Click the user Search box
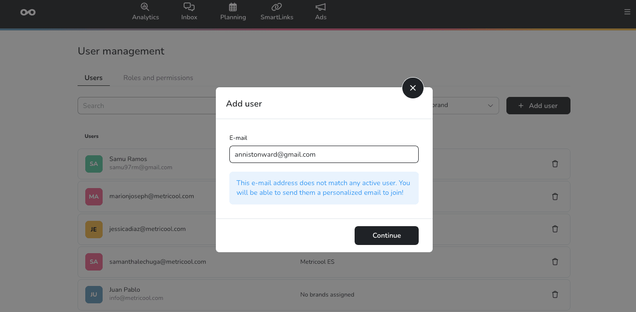636x312 pixels. [145, 105]
